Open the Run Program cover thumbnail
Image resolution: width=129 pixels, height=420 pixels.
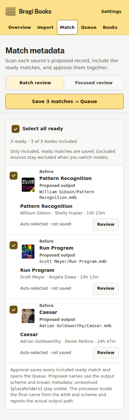pyautogui.click(x=28, y=251)
